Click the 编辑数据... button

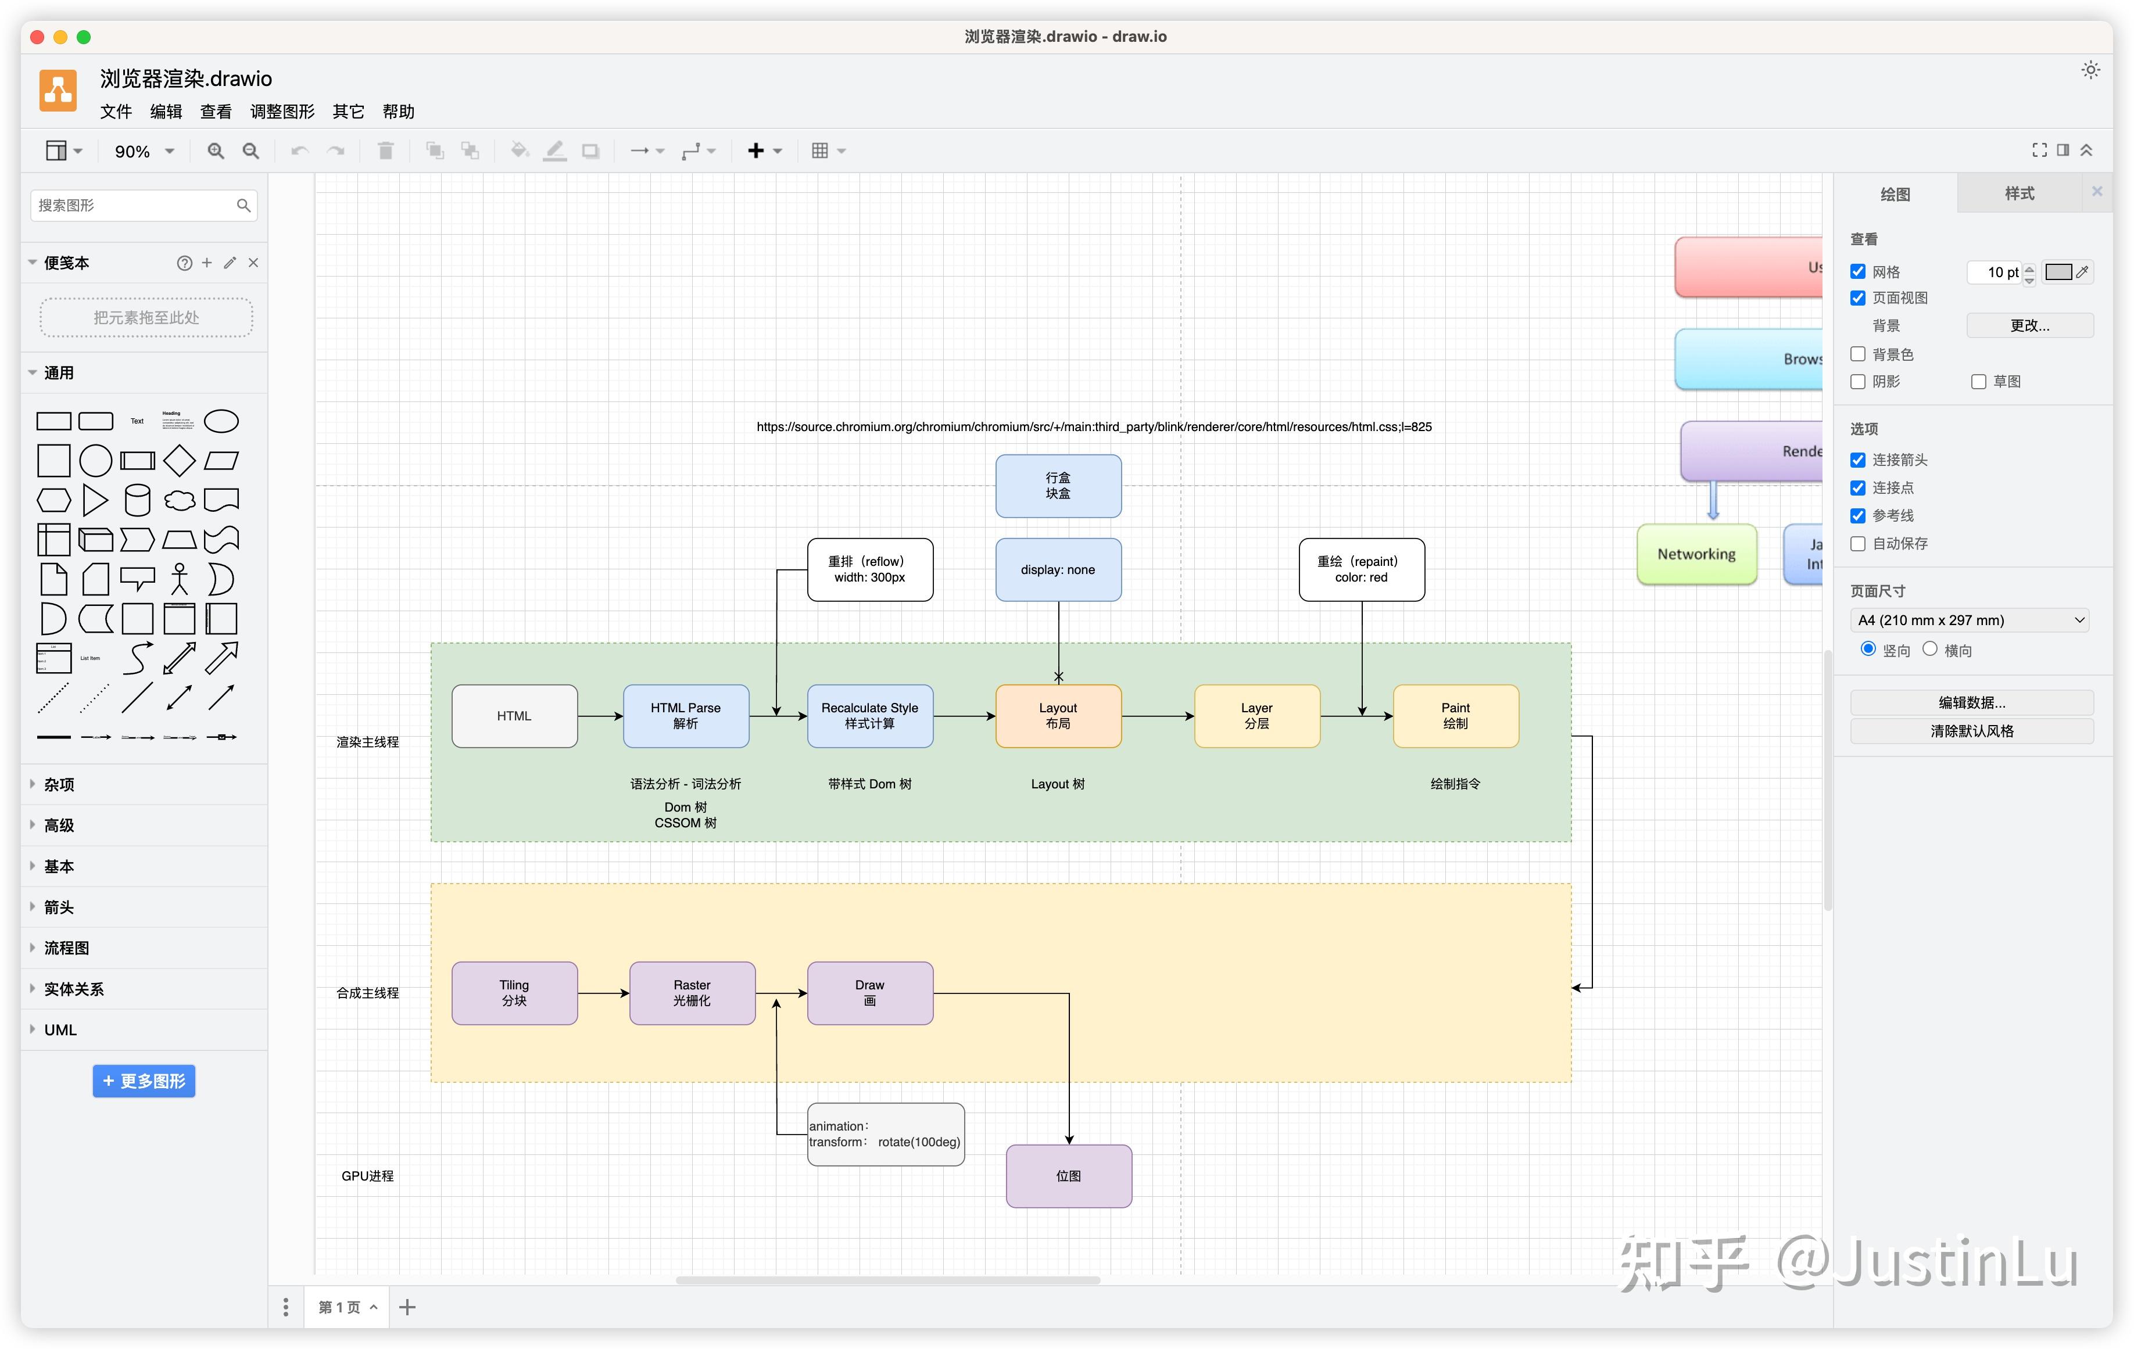tap(1972, 702)
